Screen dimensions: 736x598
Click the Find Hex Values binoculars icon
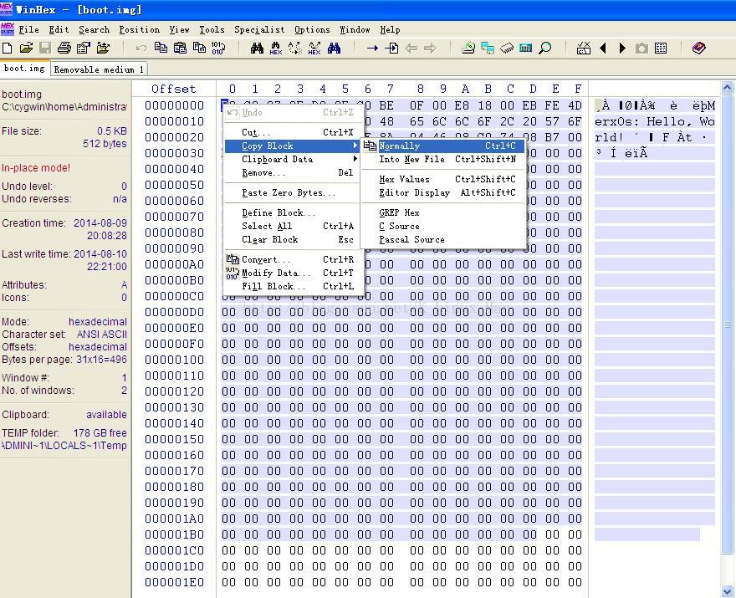275,48
